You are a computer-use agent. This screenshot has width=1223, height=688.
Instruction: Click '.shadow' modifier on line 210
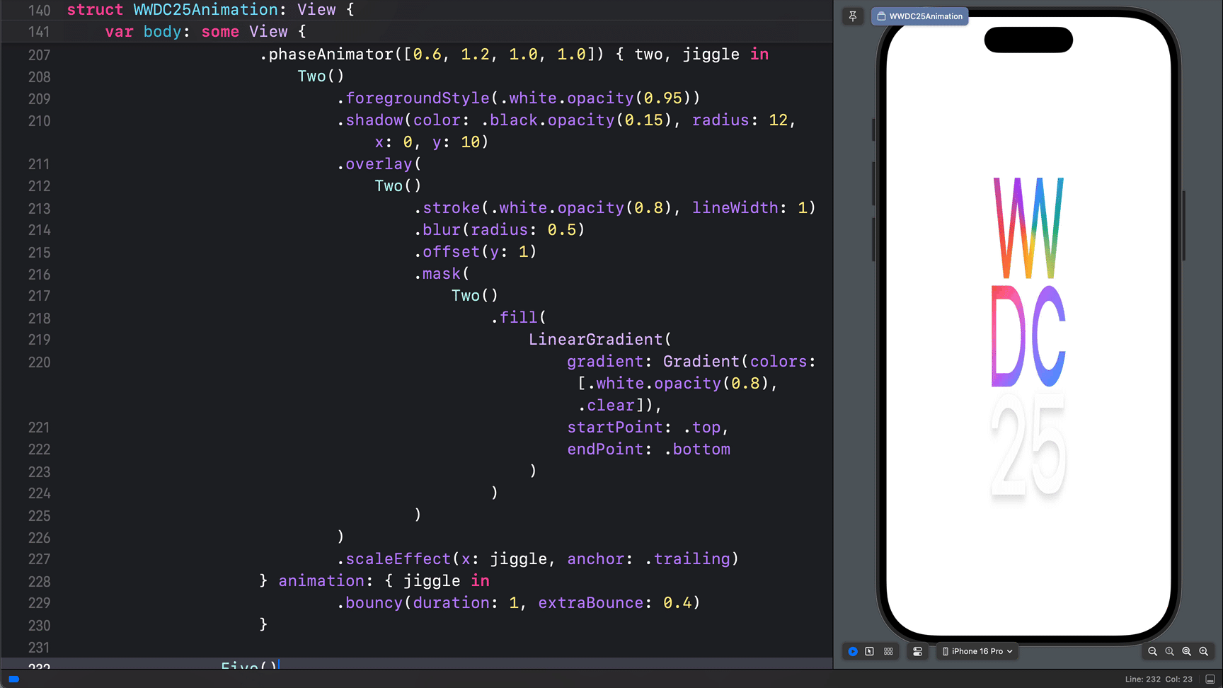[x=369, y=120]
